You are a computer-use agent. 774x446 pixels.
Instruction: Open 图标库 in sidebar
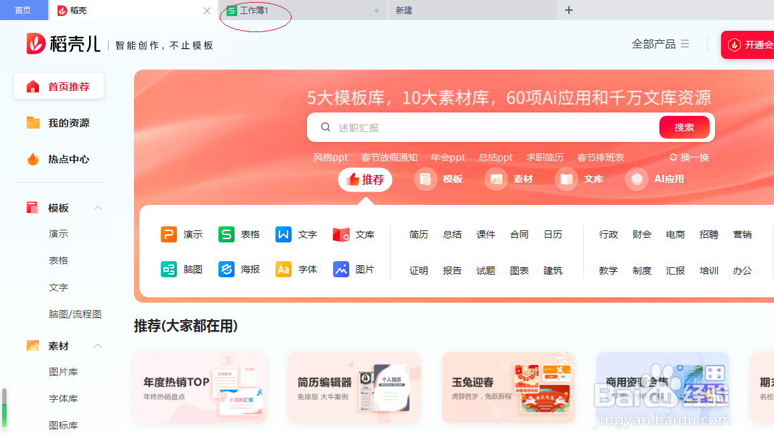point(63,425)
